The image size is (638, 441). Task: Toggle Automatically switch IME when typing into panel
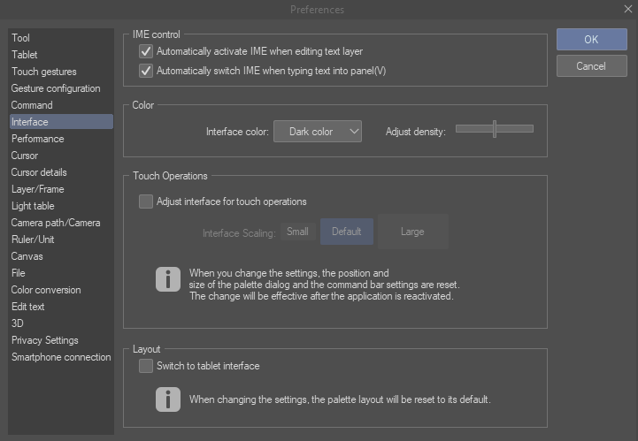pos(146,71)
